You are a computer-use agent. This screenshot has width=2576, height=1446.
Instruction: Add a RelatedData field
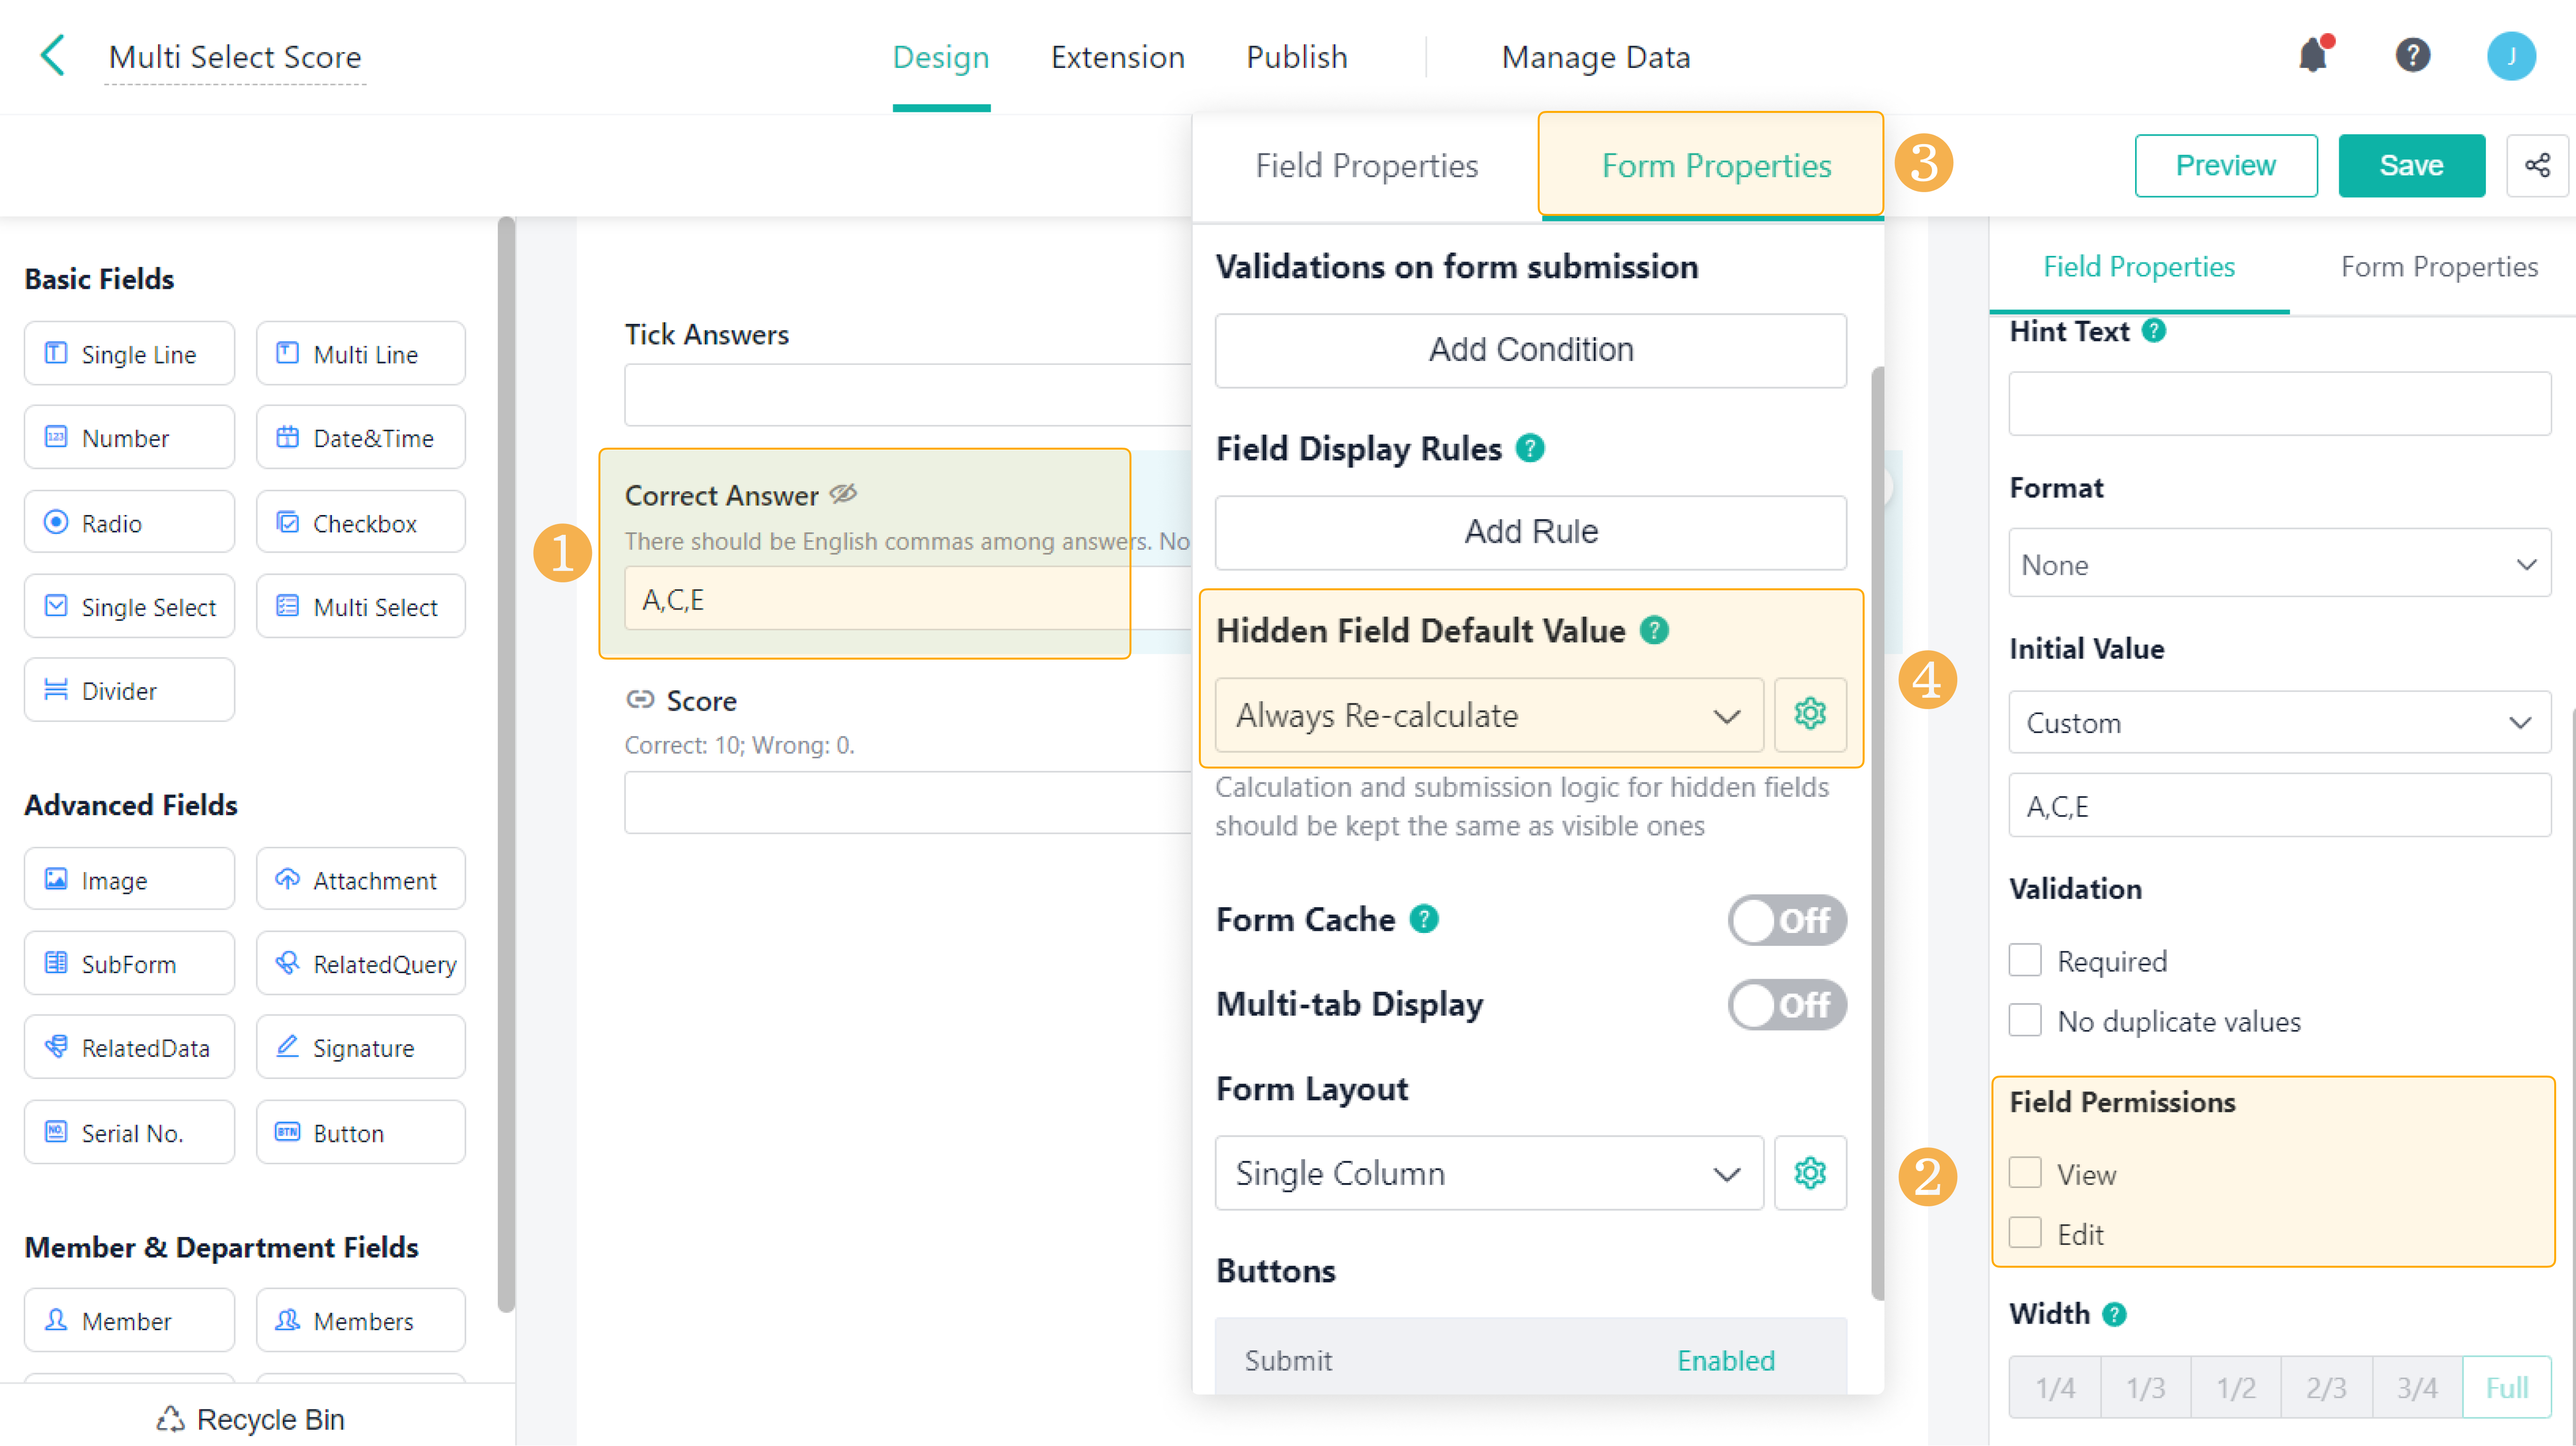tap(129, 1047)
